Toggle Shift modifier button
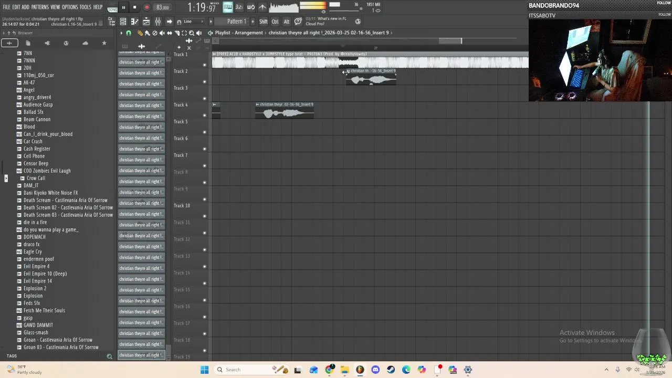 tap(263, 22)
